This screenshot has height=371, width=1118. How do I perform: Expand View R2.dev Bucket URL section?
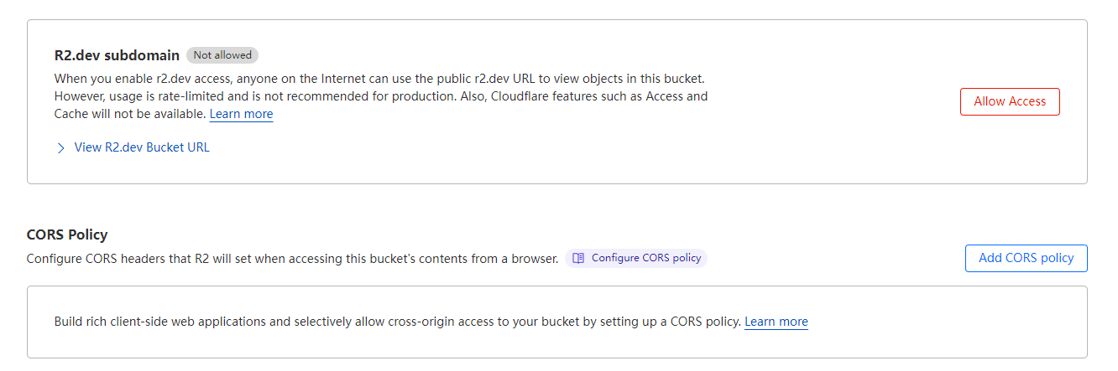142,147
